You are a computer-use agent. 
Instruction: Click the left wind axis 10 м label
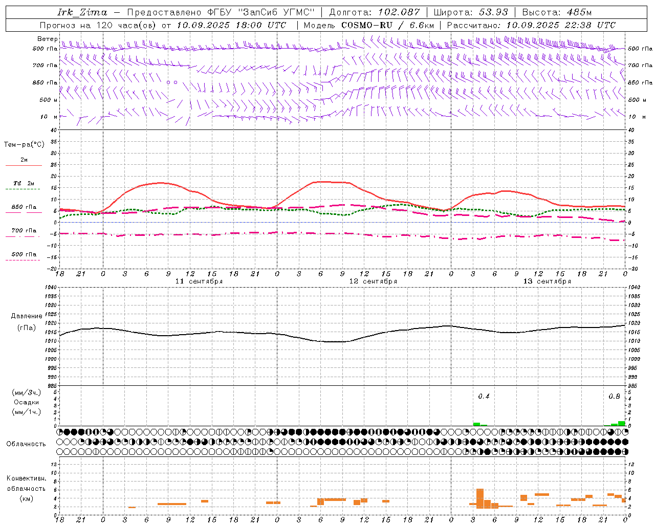(x=49, y=117)
